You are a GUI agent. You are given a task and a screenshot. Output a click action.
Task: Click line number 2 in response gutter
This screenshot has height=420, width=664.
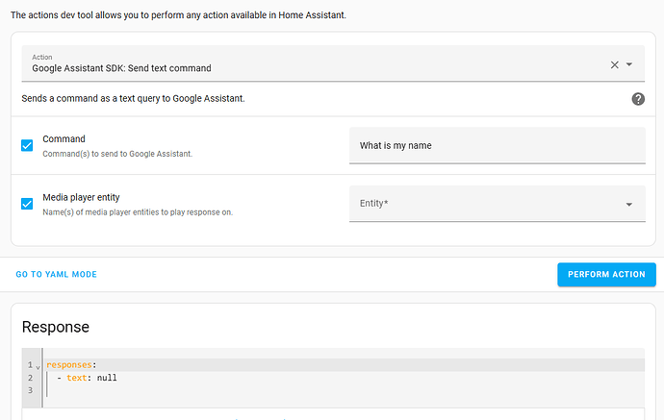(x=30, y=378)
